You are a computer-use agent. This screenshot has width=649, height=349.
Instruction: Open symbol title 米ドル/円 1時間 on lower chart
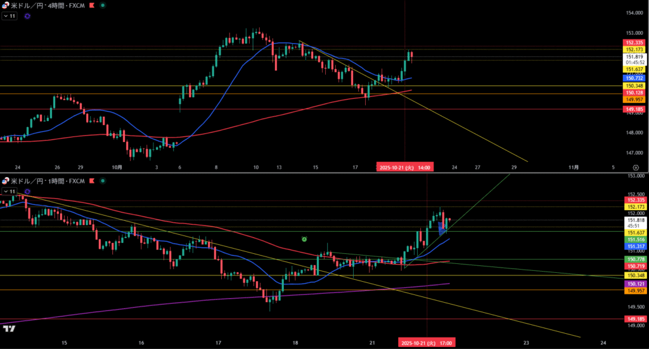[x=48, y=181]
